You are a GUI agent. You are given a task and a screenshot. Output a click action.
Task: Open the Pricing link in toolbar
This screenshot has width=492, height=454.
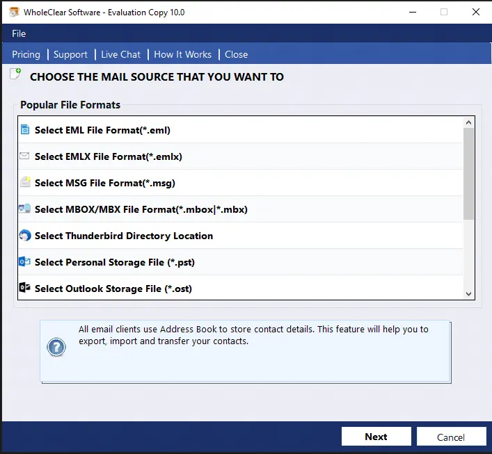pyautogui.click(x=26, y=54)
